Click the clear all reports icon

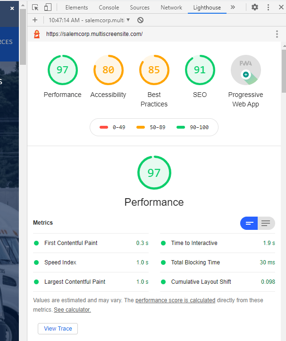(140, 20)
